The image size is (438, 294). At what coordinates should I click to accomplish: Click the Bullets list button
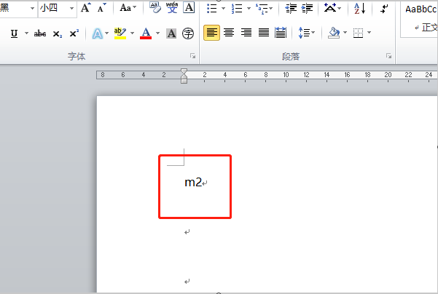(x=212, y=8)
